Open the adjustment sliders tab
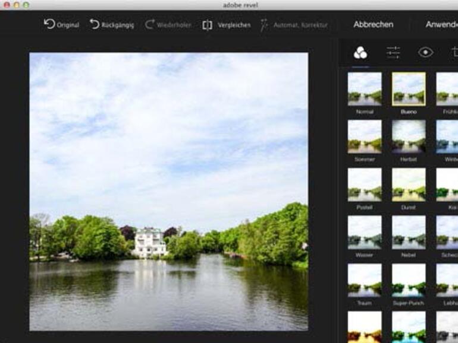 [x=393, y=52]
